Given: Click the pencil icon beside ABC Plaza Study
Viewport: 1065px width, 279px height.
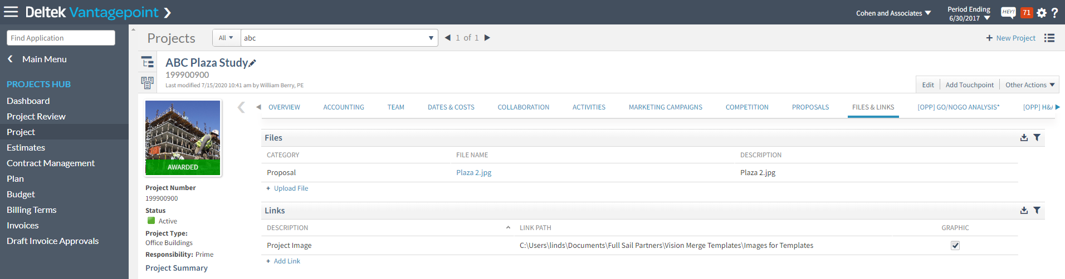Looking at the screenshot, I should pos(252,63).
